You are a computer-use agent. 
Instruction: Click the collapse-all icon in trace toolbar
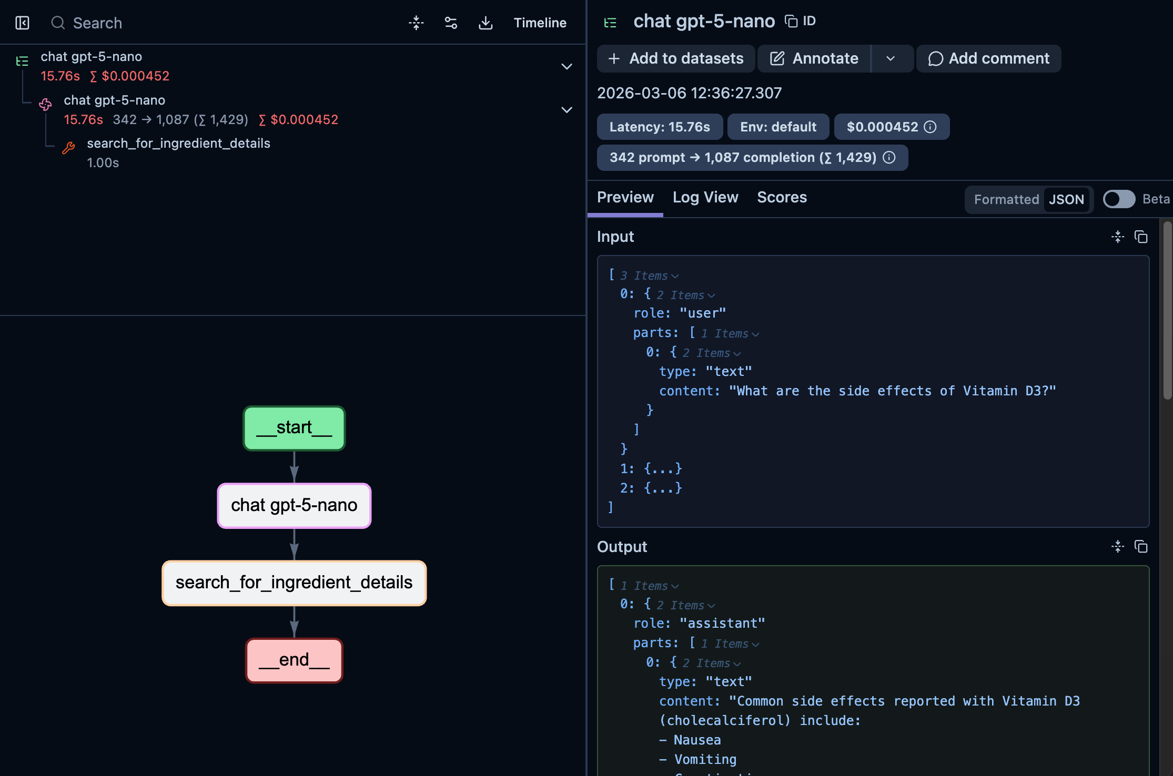click(x=416, y=23)
